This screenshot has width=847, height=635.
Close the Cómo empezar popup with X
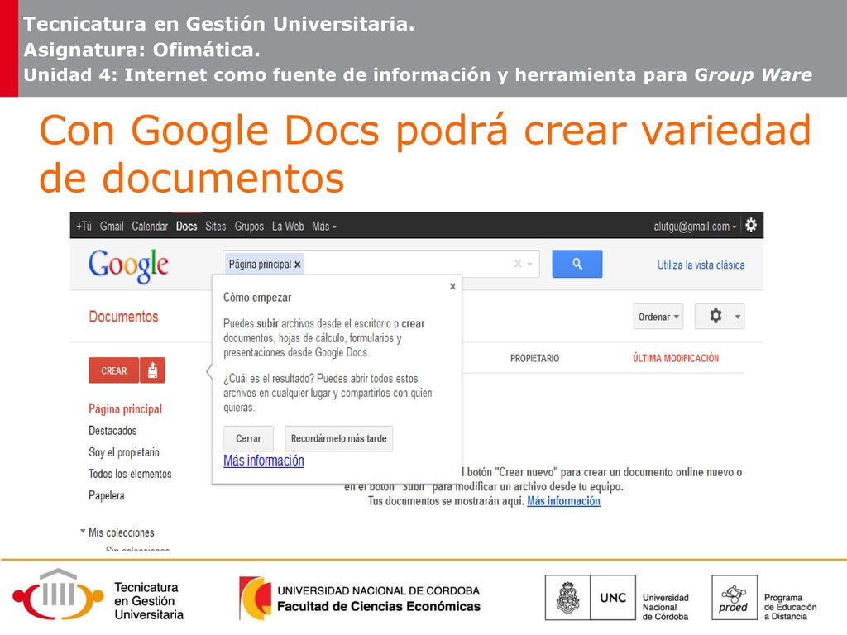pos(452,287)
